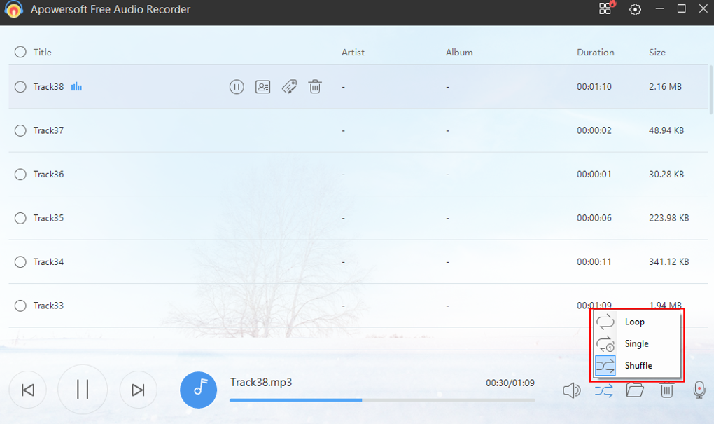The width and height of the screenshot is (714, 424).
Task: Sort by the Album column header
Action: 459,52
